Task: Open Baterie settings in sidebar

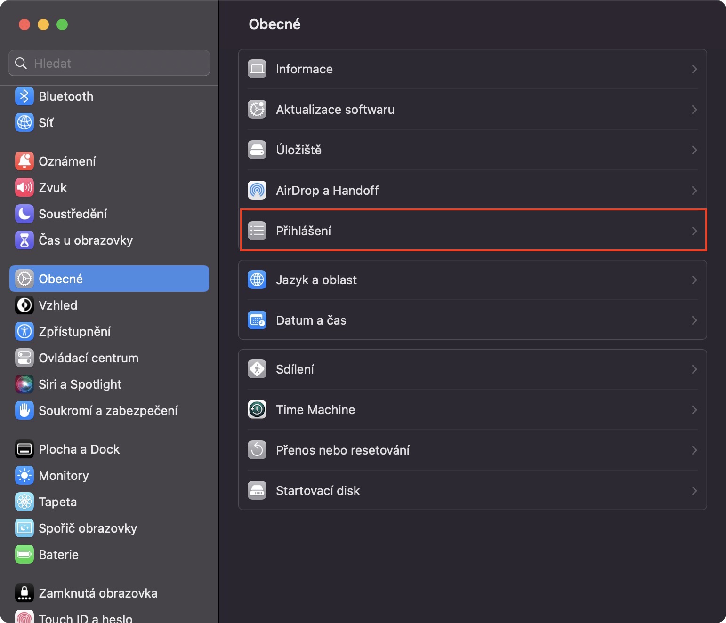Action: pos(58,555)
